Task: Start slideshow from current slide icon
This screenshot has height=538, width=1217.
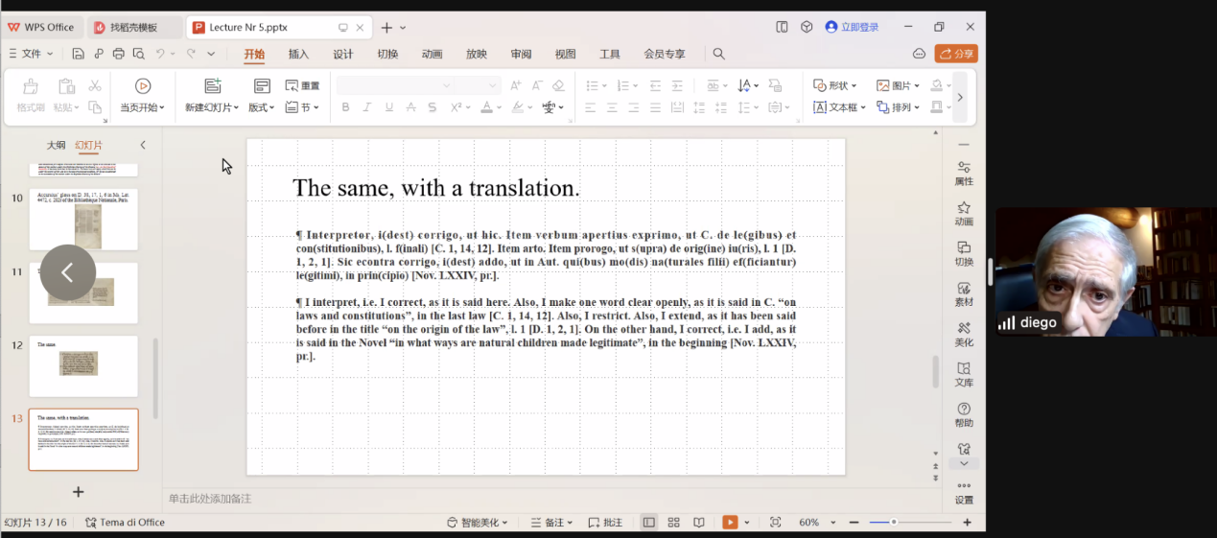Action: tap(142, 86)
